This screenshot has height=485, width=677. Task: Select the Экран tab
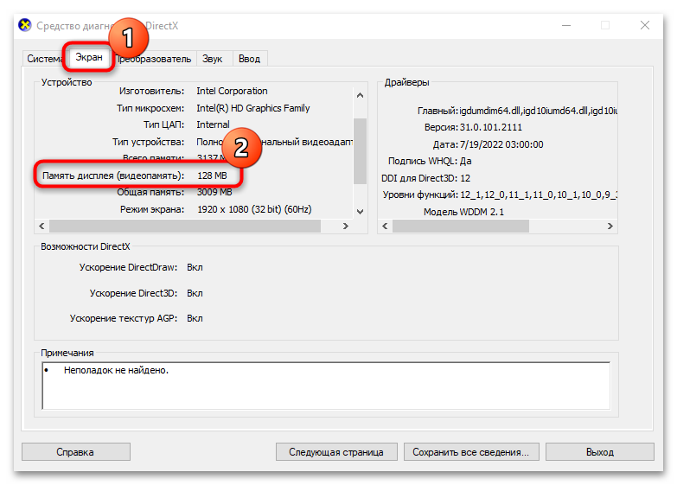click(89, 58)
